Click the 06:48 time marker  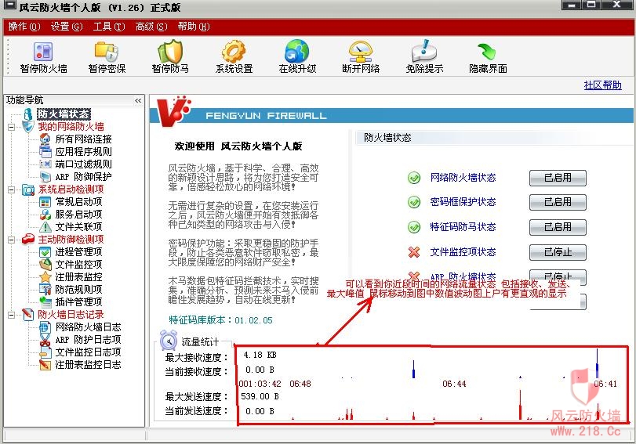(300, 384)
